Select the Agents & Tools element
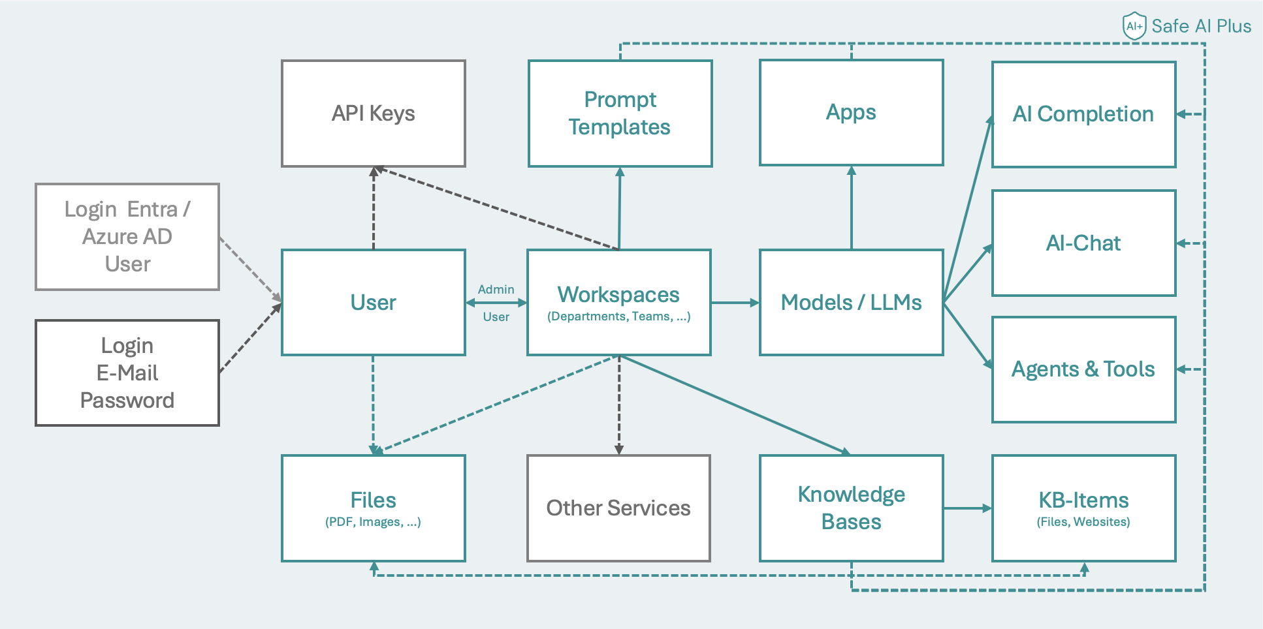 (1083, 369)
